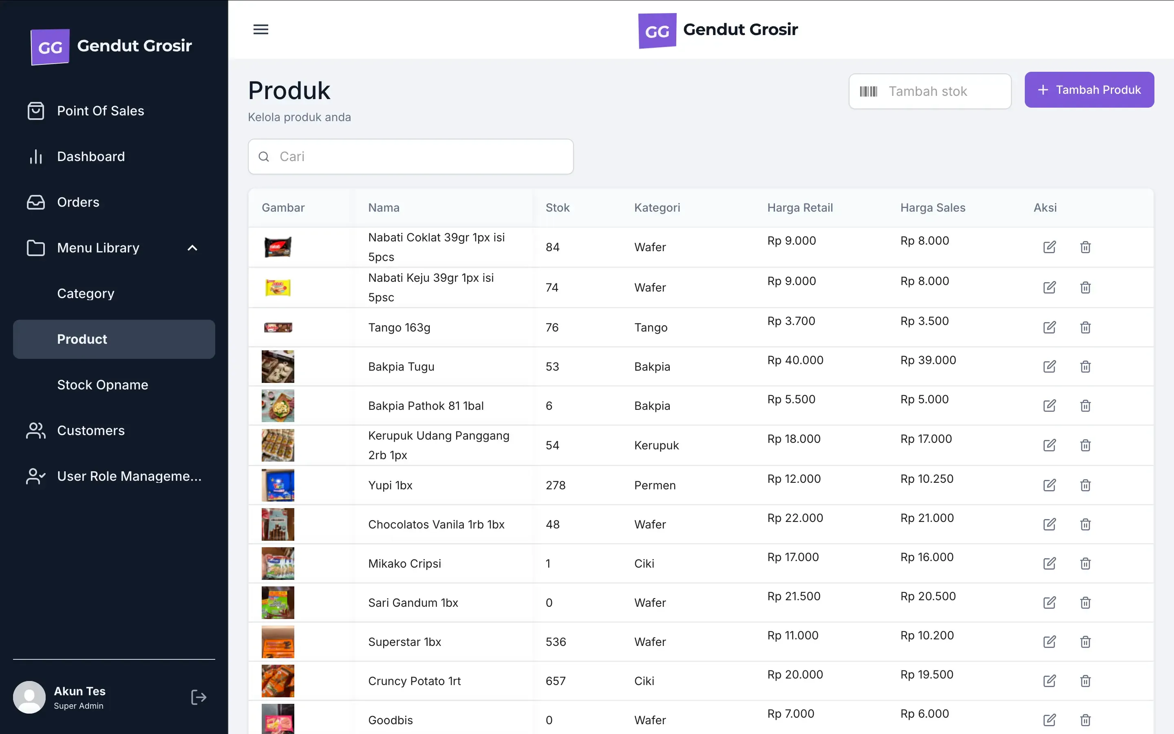Delete Nabati Coklat 39gr product
This screenshot has width=1174, height=734.
(1085, 247)
